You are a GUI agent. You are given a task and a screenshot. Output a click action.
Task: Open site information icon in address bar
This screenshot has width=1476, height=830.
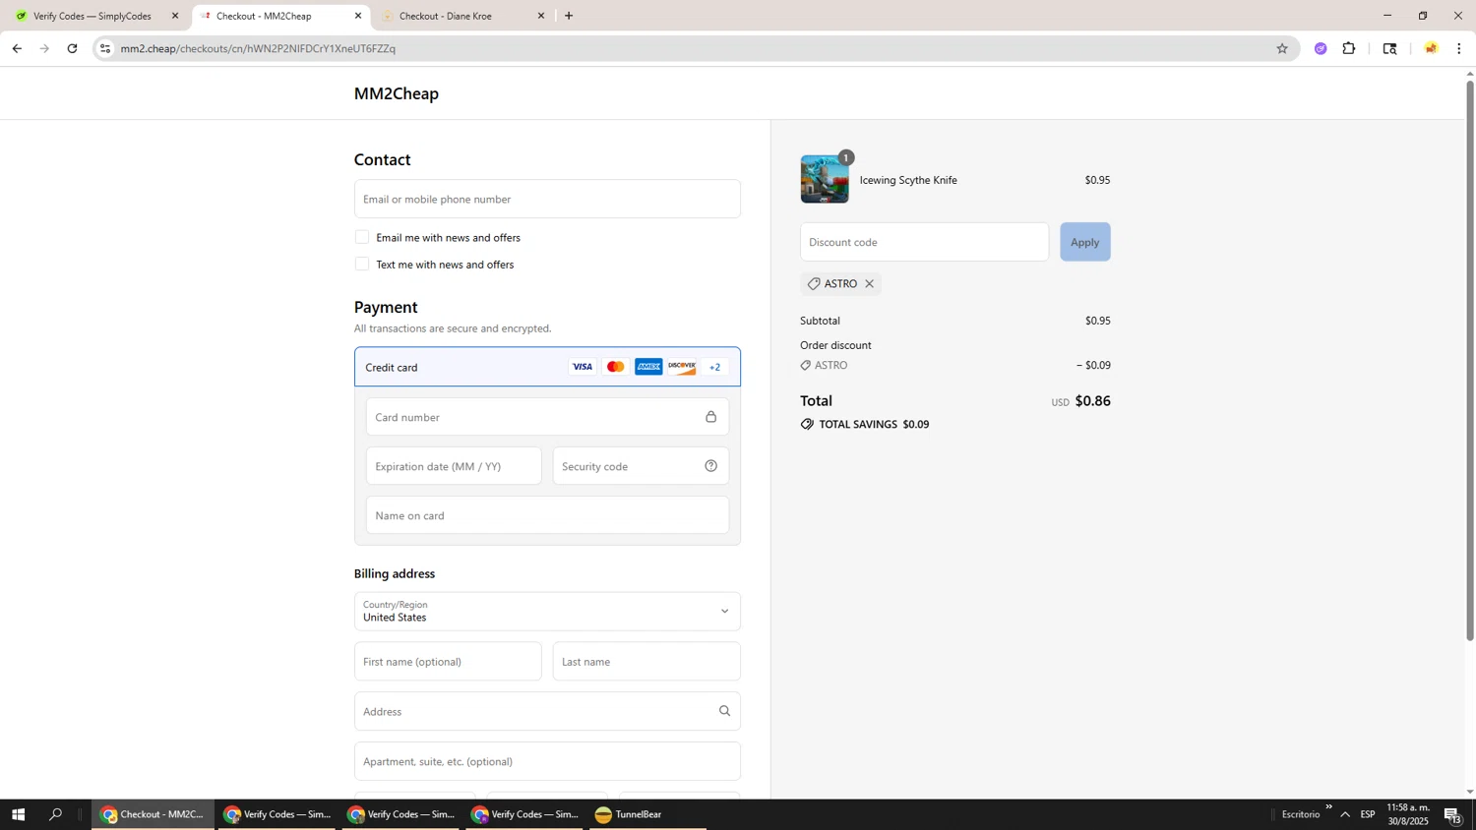click(105, 48)
